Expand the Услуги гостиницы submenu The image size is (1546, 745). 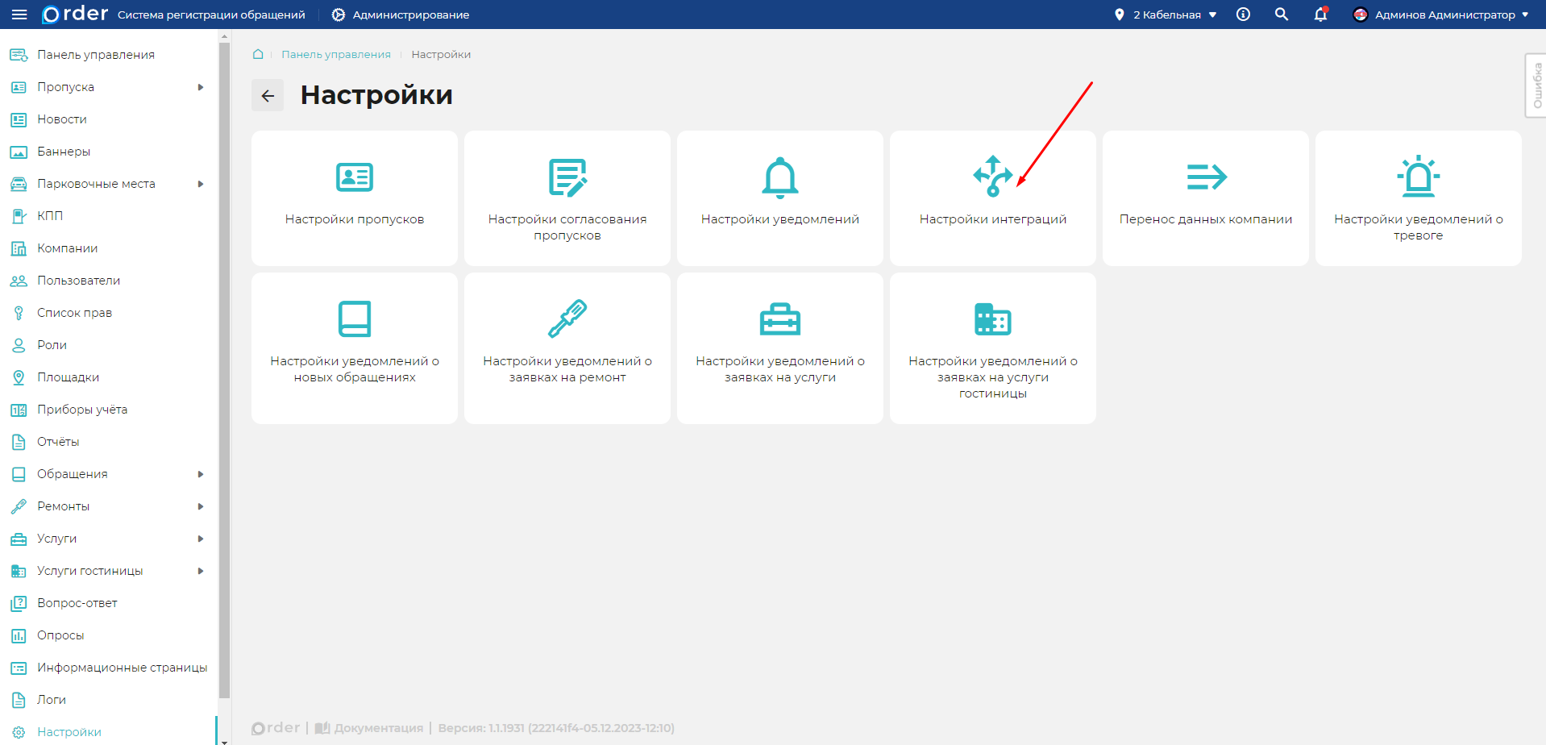pyautogui.click(x=201, y=571)
